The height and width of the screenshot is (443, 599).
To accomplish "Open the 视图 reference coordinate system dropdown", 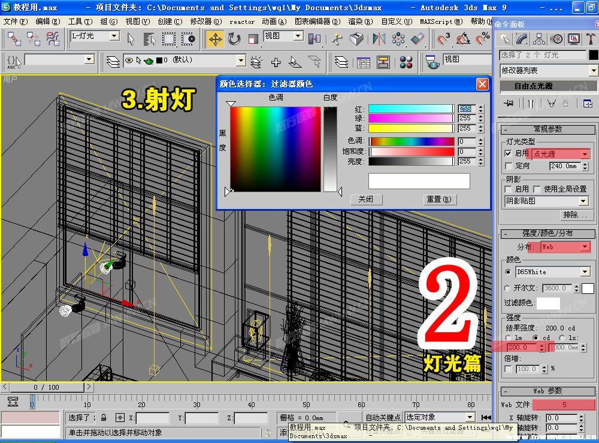I will tap(298, 36).
